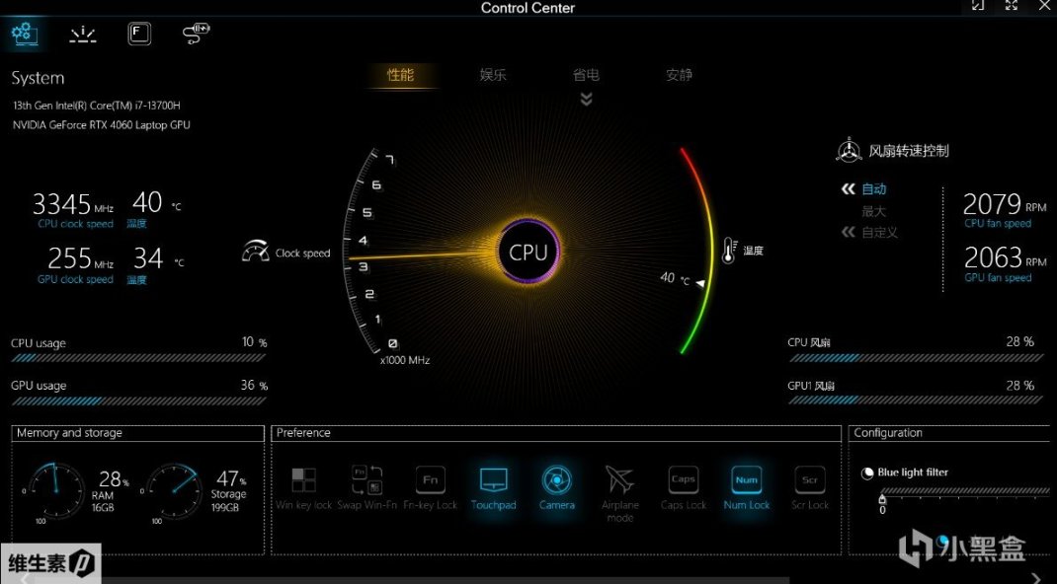
Task: Select the 安静 quiet mode
Action: tap(679, 75)
